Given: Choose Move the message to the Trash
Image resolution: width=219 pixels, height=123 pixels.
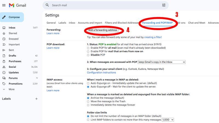Looking at the screenshot, I should [88, 101].
